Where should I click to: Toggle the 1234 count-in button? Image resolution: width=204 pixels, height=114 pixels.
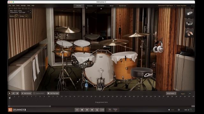click(x=102, y=110)
